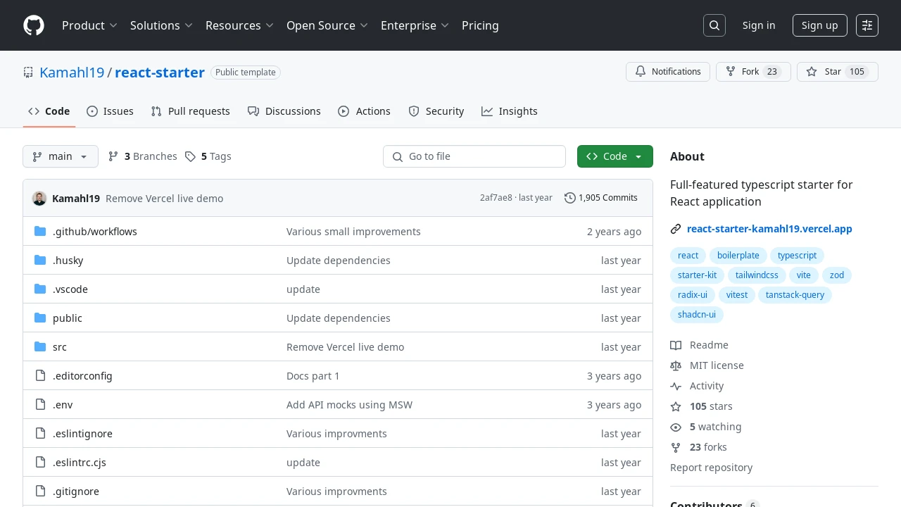Open react-starter repository link
Screen dimensions: 901x507
pyautogui.click(x=160, y=73)
